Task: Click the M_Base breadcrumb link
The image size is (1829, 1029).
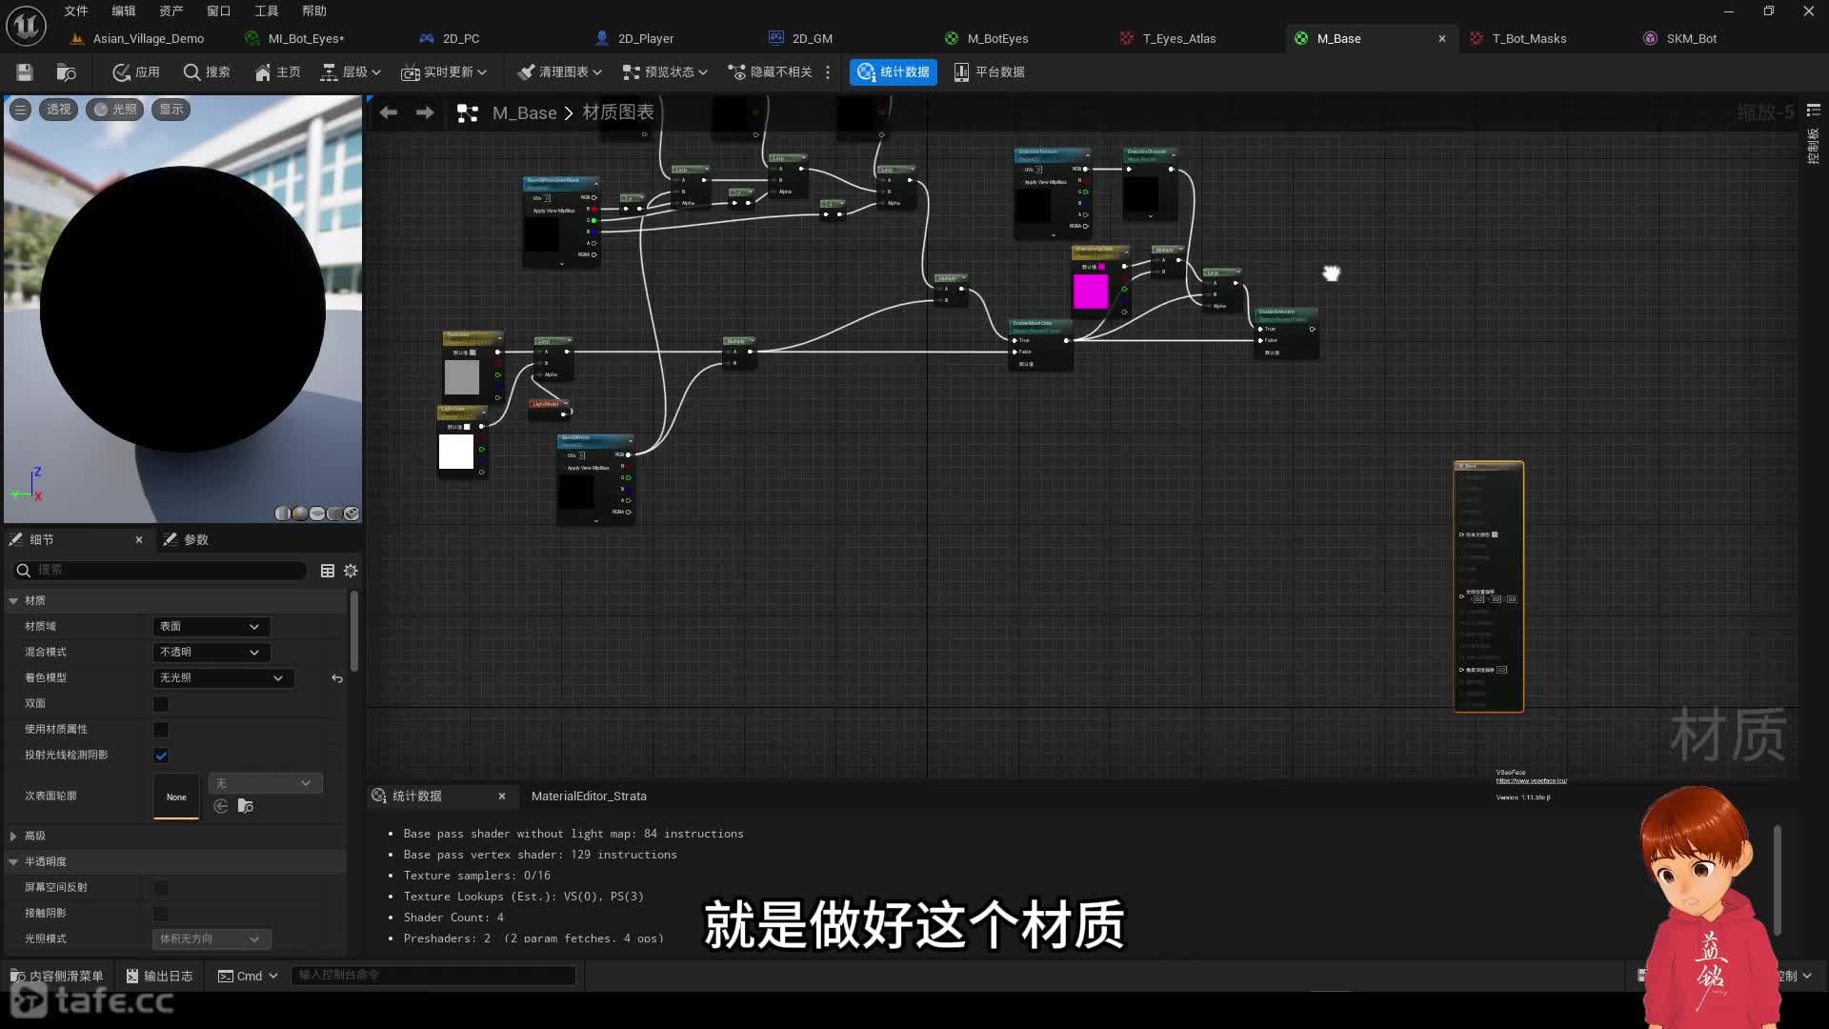Action: [524, 113]
